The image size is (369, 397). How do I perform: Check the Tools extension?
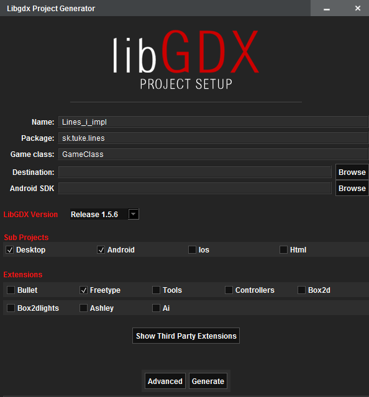(x=156, y=290)
